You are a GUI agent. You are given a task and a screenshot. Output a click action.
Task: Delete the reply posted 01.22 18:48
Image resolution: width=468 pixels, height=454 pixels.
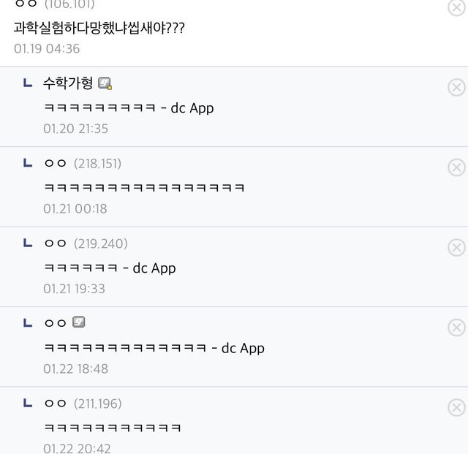(x=456, y=328)
